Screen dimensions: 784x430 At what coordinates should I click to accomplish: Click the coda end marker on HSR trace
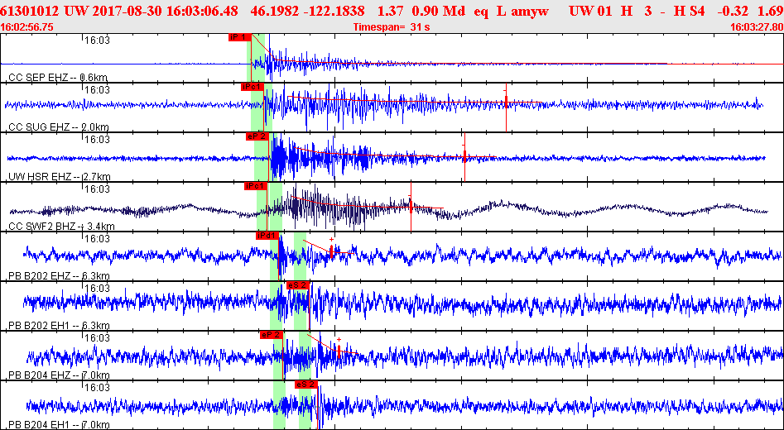[x=464, y=156]
